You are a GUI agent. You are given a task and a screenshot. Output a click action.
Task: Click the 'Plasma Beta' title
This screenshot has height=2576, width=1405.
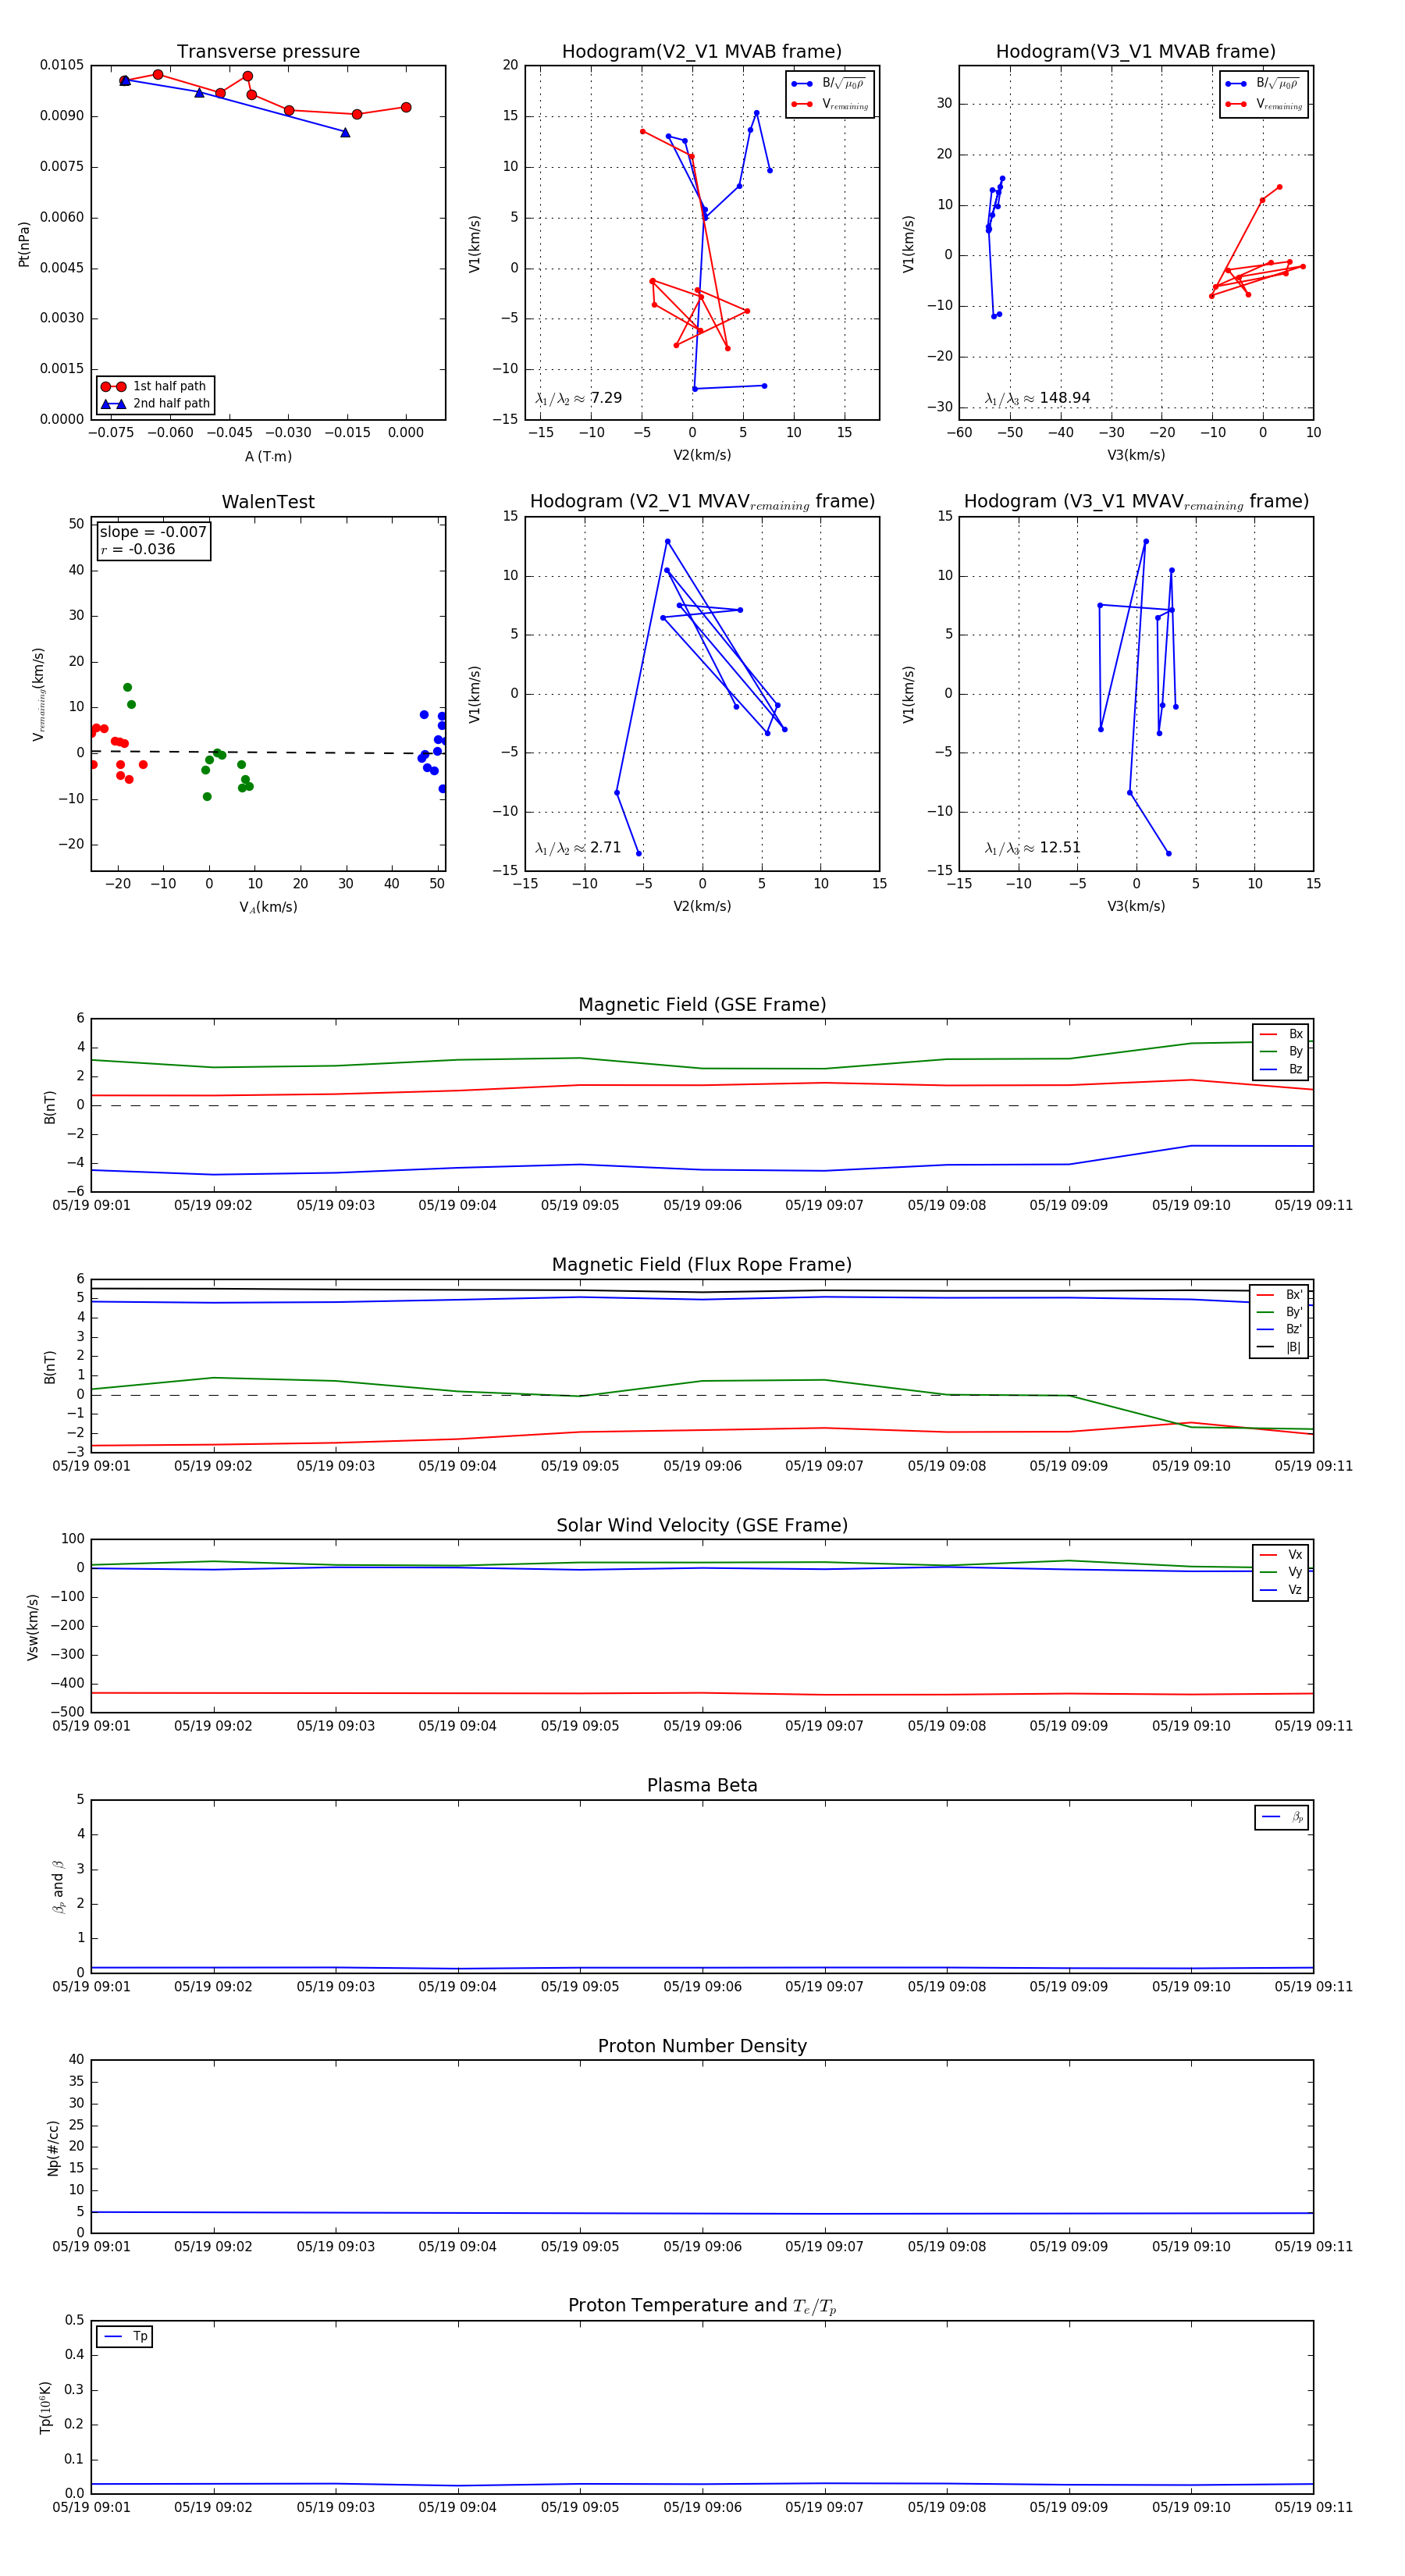click(x=702, y=1785)
